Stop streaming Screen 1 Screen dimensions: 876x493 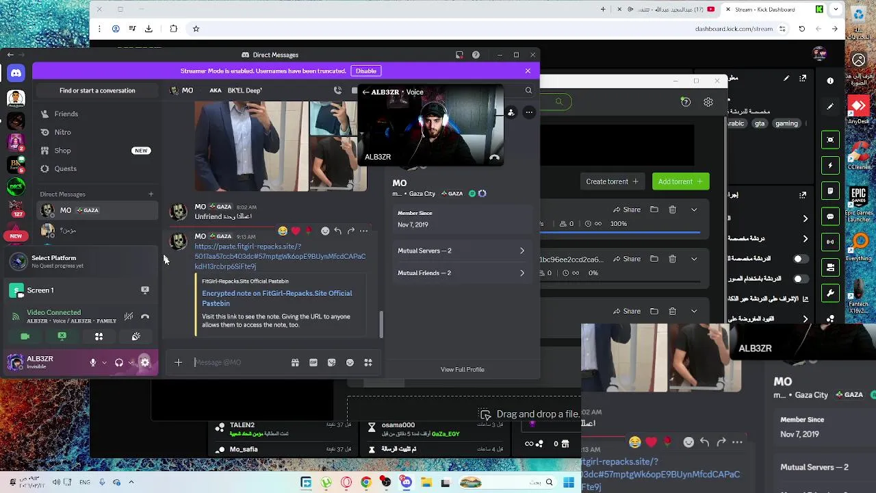pyautogui.click(x=145, y=290)
